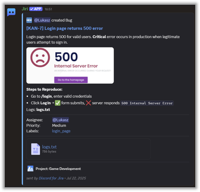This screenshot has height=192, width=200.
Task: Click the Steps to Reproduce heading
Action: (44, 89)
